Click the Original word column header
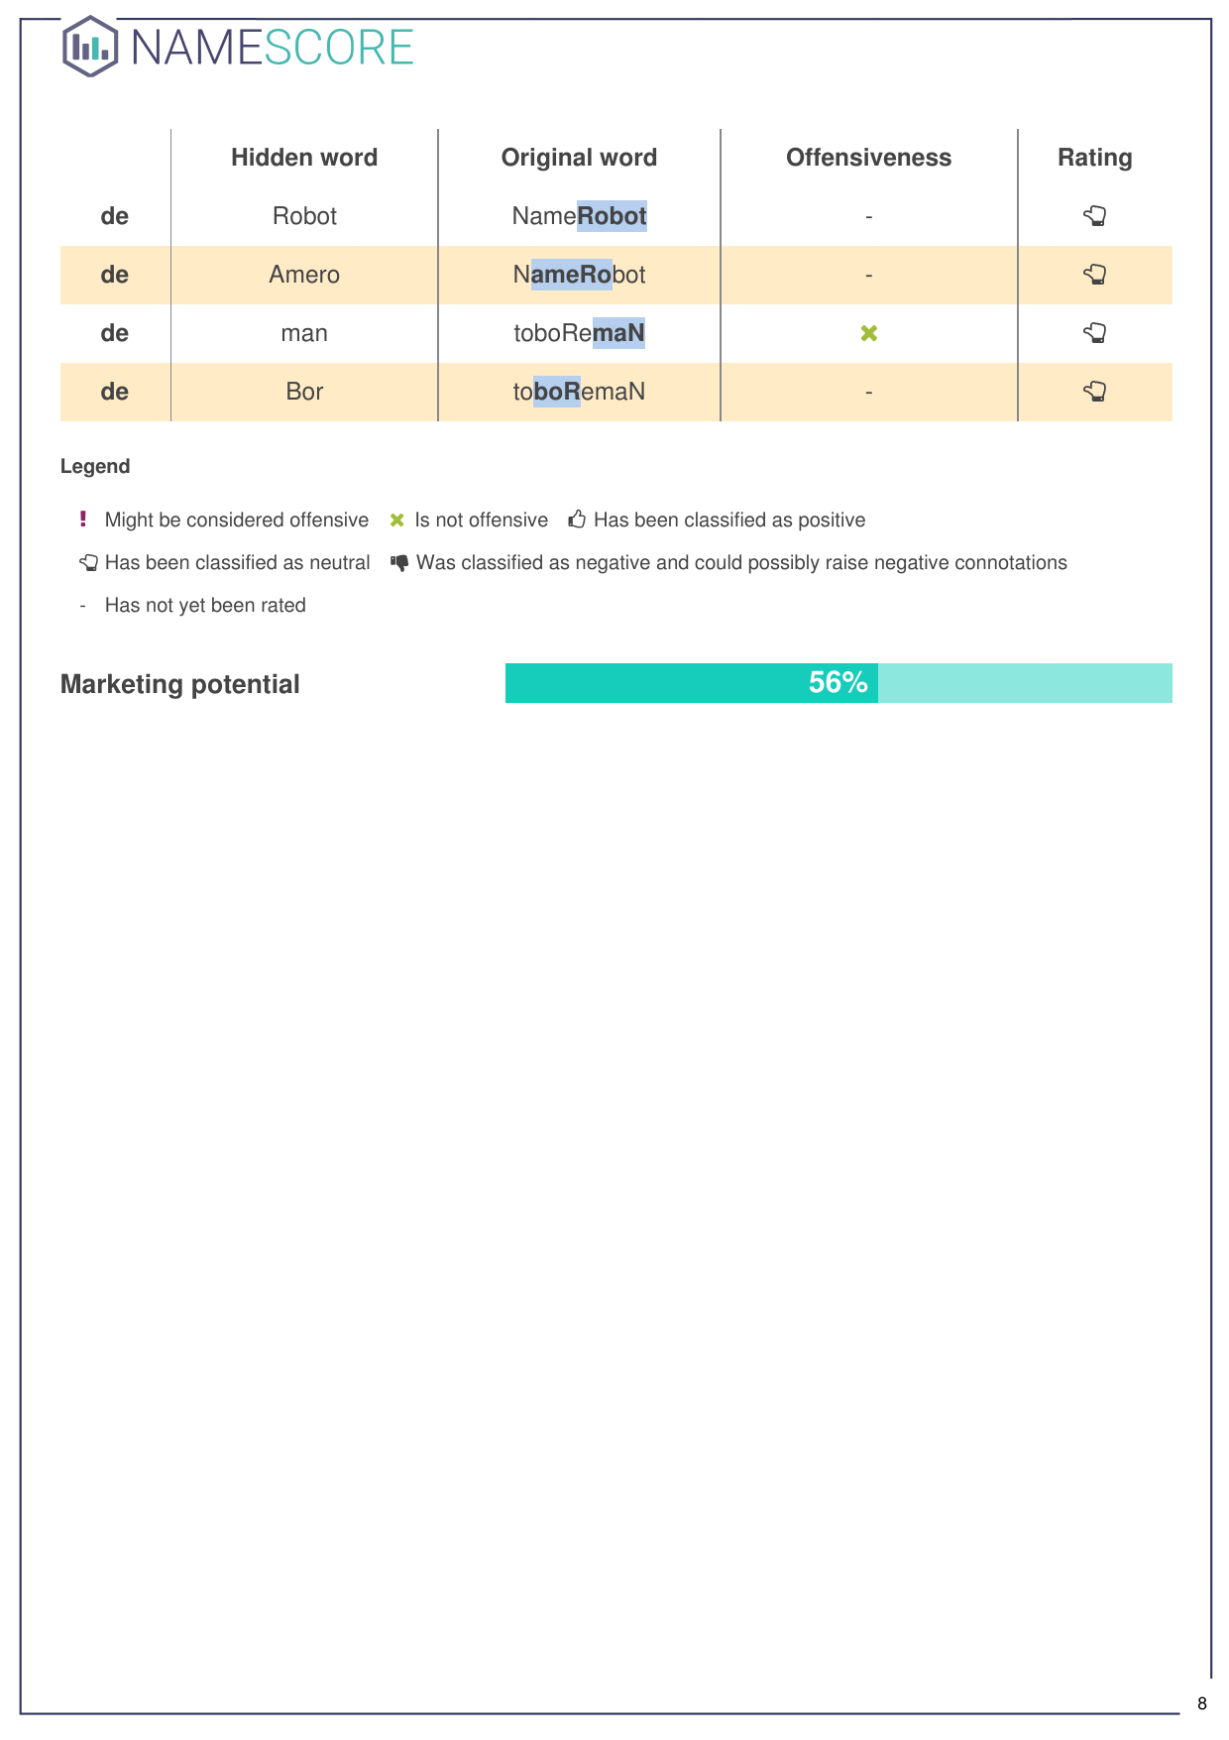This screenshot has height=1740, width=1229. (579, 158)
